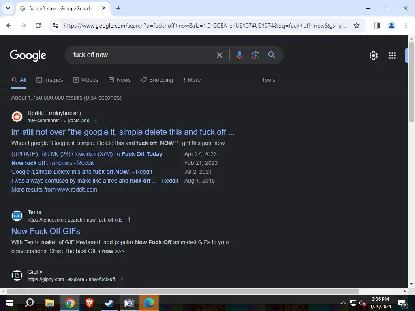Open the Google apps grid
The image size is (415, 311).
pos(392,55)
